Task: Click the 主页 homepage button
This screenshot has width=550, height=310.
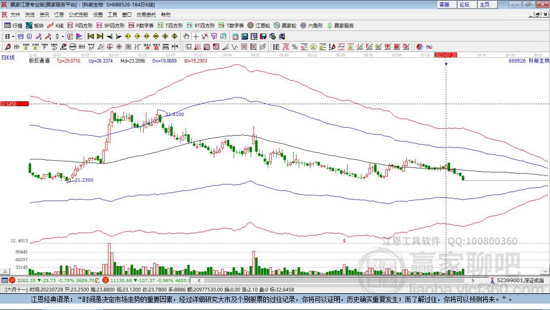Action: point(488,4)
